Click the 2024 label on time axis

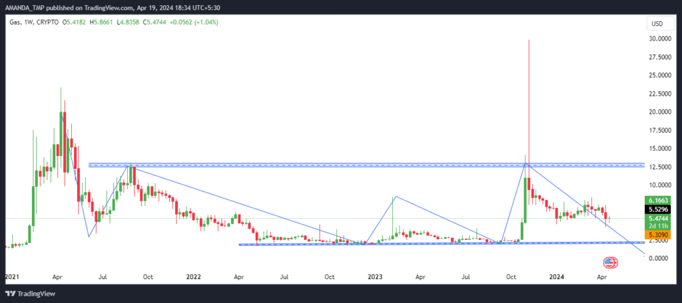coord(557,276)
